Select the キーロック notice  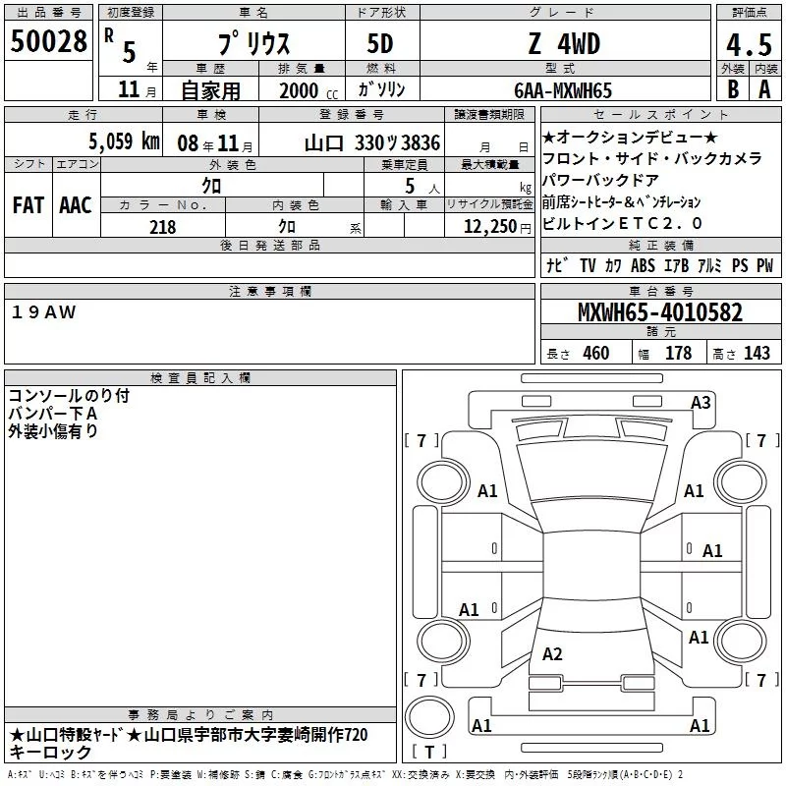[x=50, y=753]
